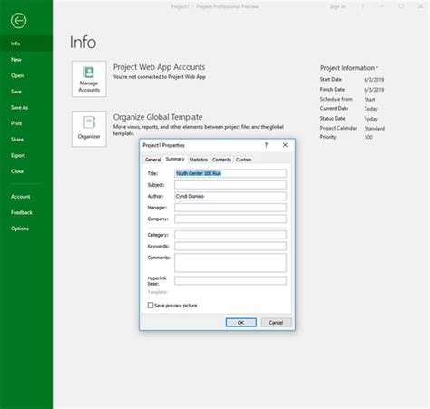Close the Project1 Properties dialog
The width and height of the screenshot is (430, 409).
285,145
